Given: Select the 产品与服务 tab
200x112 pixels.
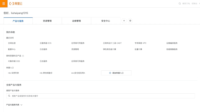Looking at the screenshot, I should [18, 21].
